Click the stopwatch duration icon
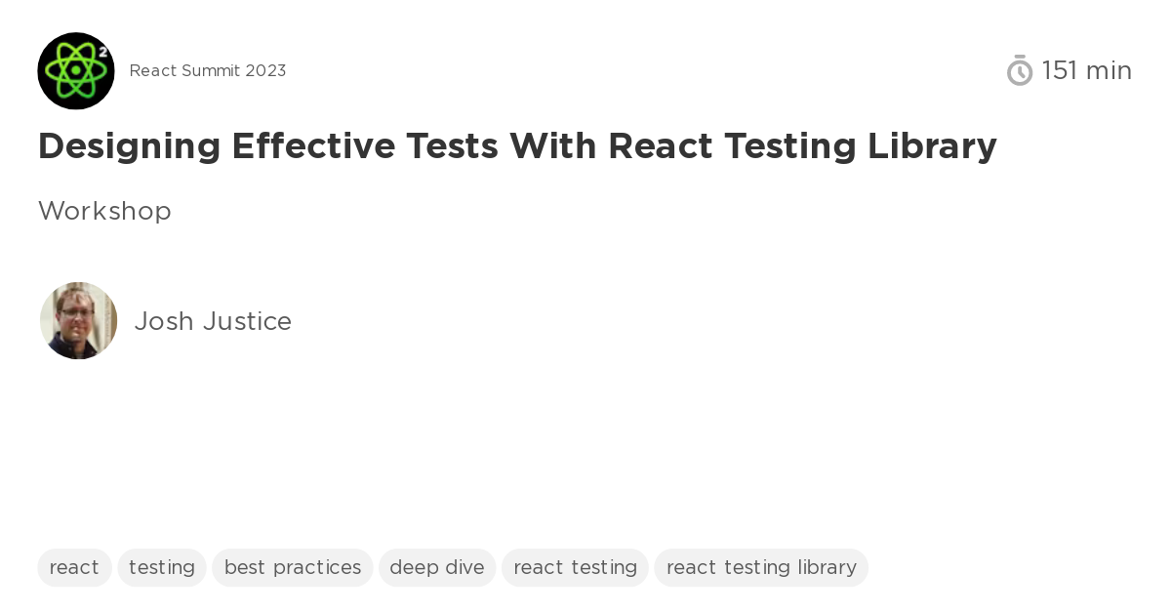The image size is (1171, 613). pos(1020,70)
